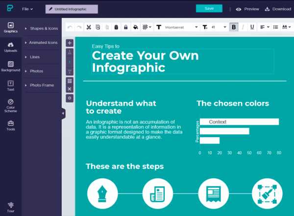The height and width of the screenshot is (216, 294).
Task: Toggle underline formatting
Action: (x=252, y=27)
